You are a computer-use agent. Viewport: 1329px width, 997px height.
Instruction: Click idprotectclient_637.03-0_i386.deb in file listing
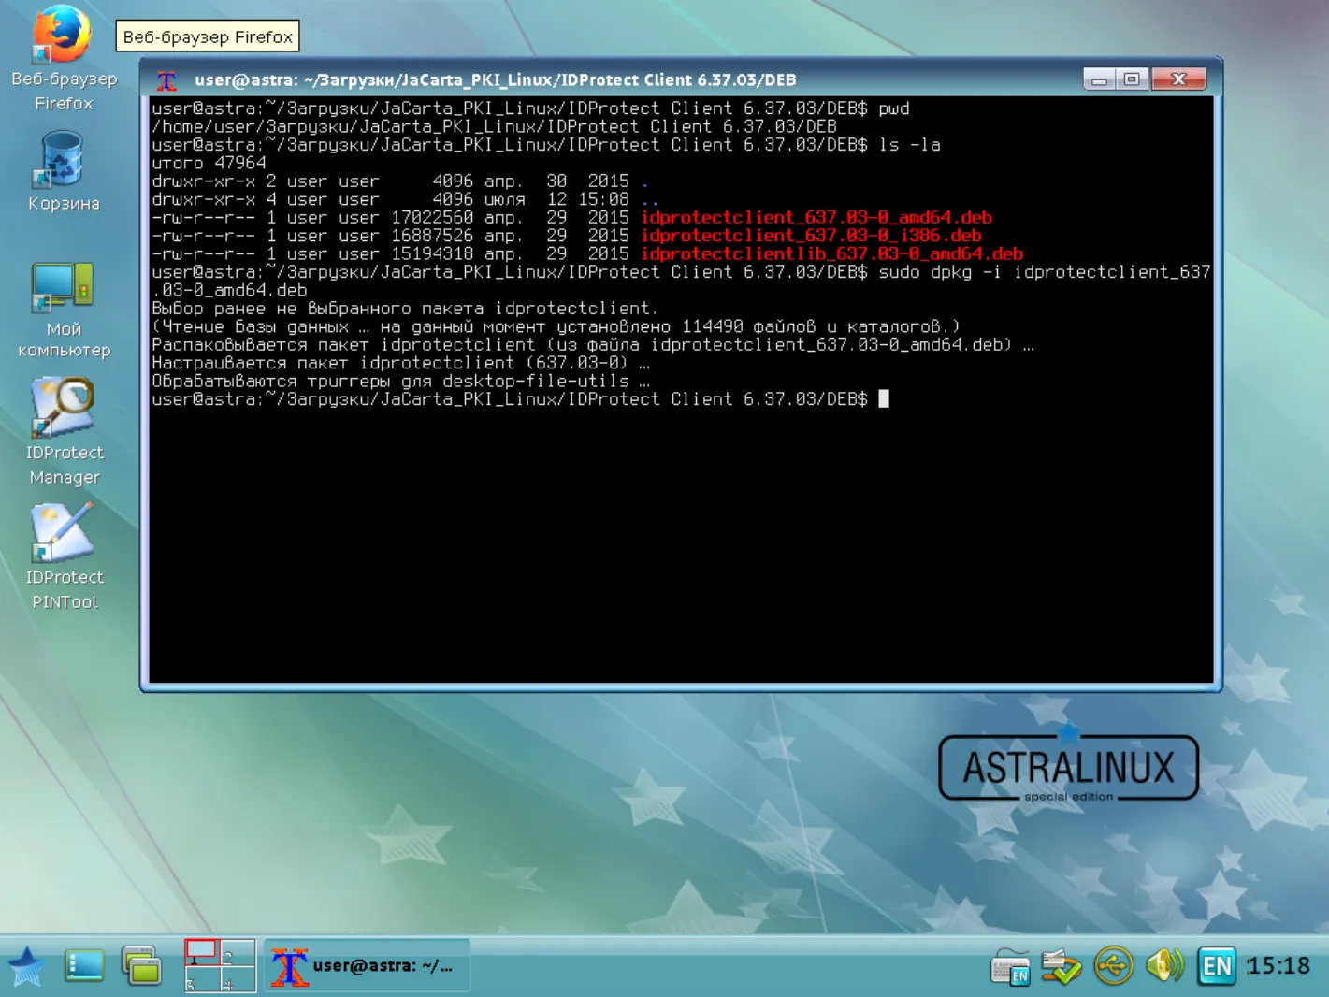point(811,236)
